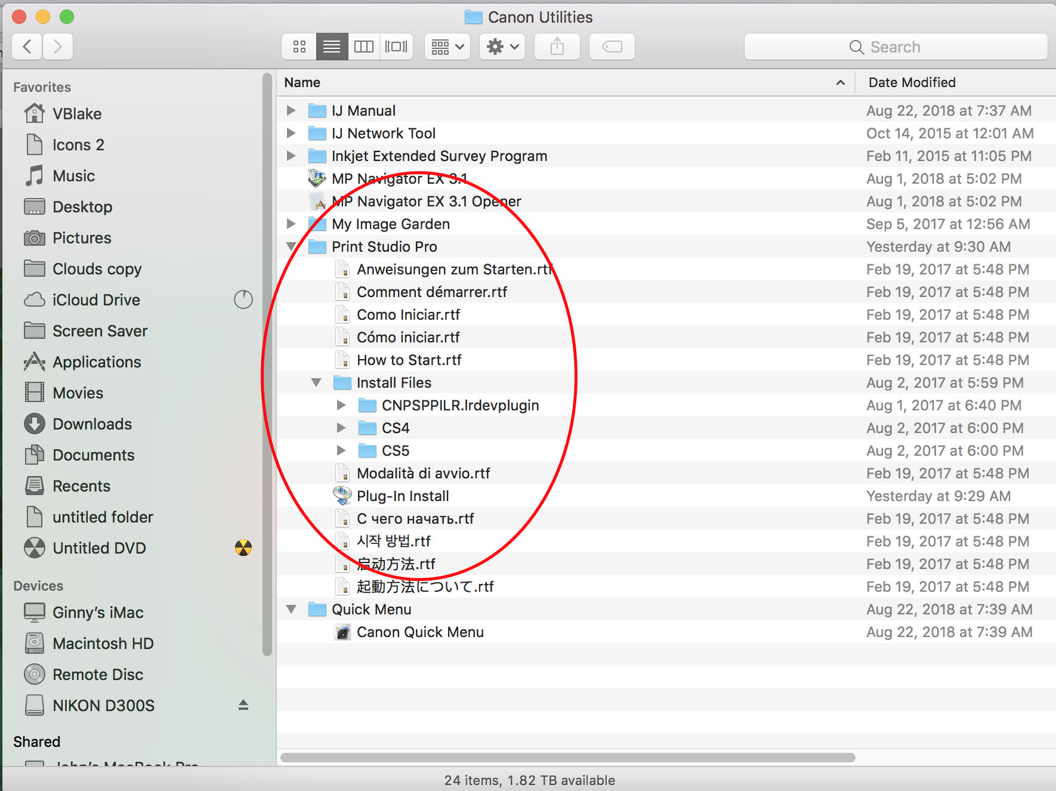Click the Untitled DVD burn icon
Screen dimensions: 1056x791
(243, 548)
